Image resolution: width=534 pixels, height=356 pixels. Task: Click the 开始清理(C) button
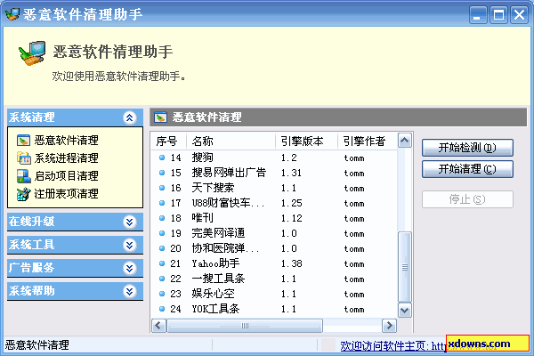tap(467, 169)
